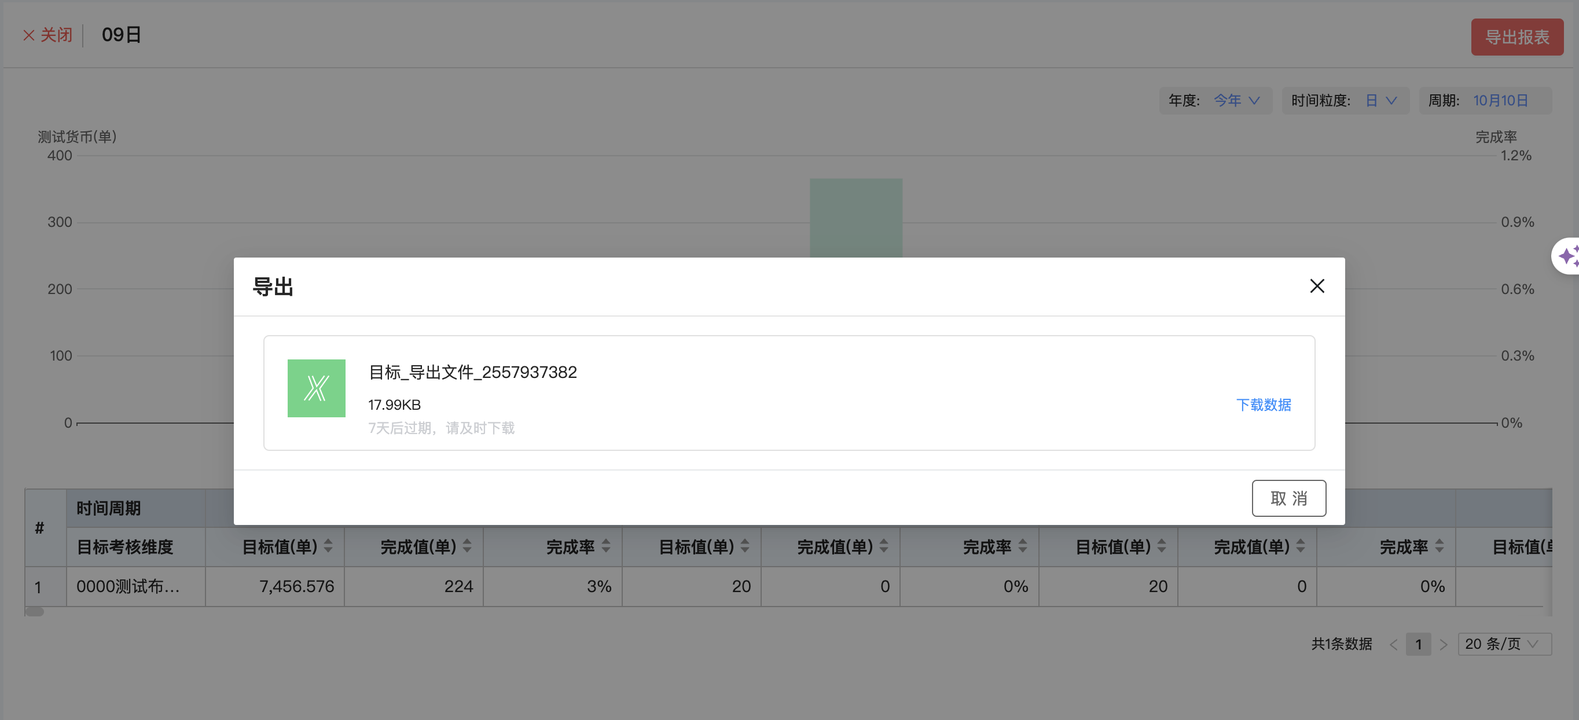Expand the 年度 今年 dropdown
The image size is (1579, 720).
coord(1236,101)
